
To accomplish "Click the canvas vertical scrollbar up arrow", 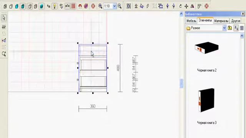I will (181, 14).
